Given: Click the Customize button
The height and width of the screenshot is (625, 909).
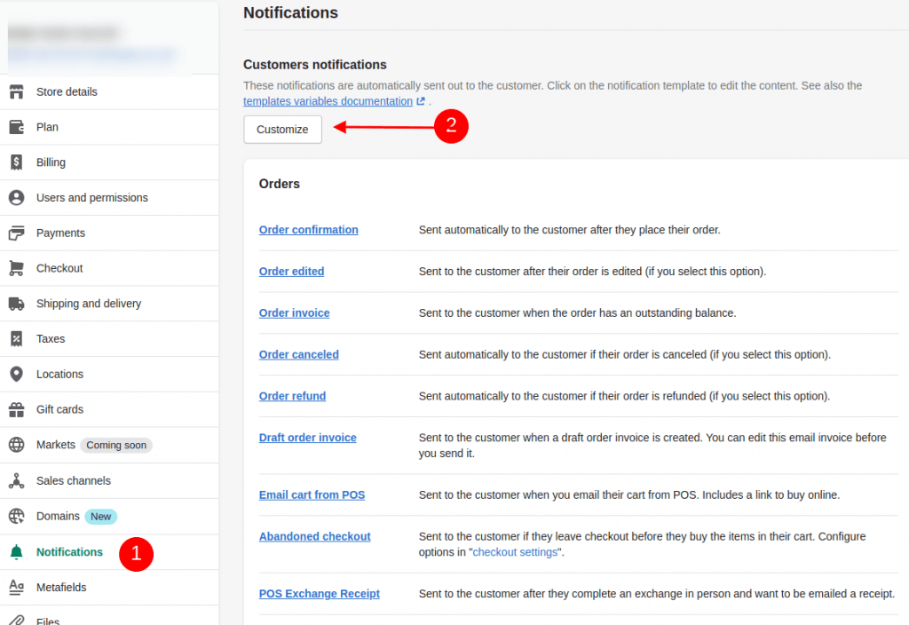Looking at the screenshot, I should tap(282, 130).
